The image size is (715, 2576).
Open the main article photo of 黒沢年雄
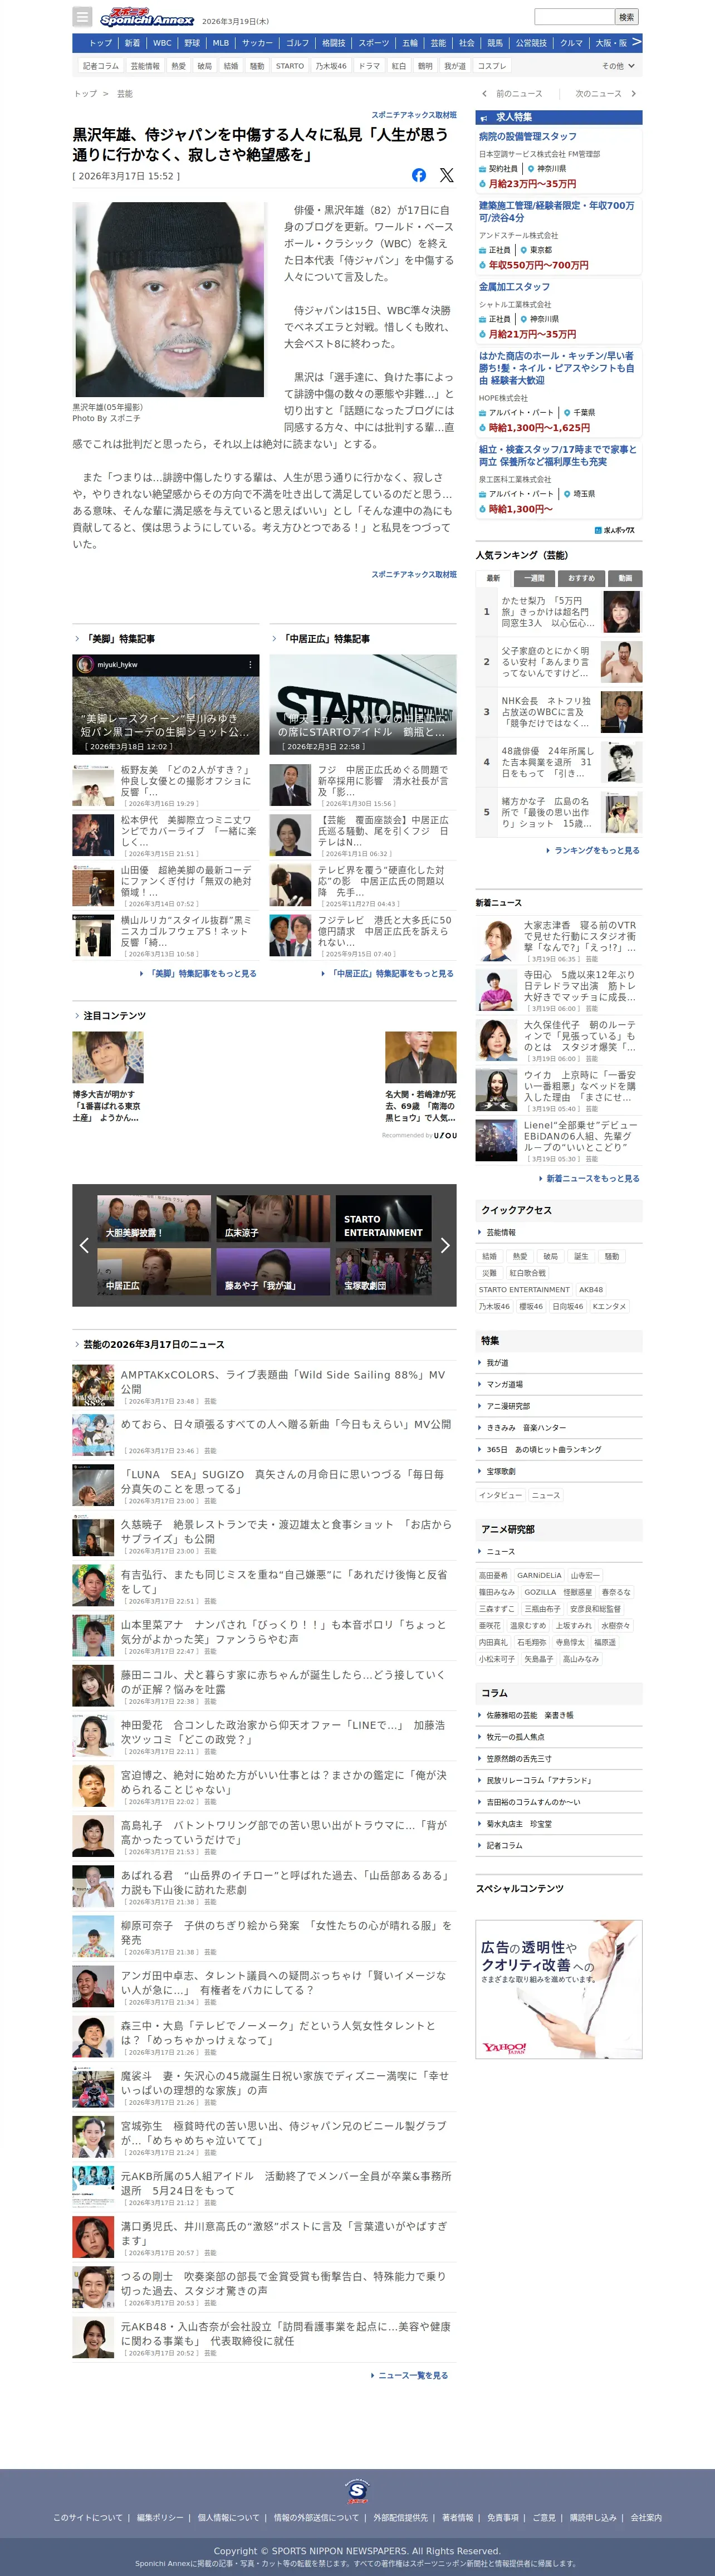click(x=169, y=300)
